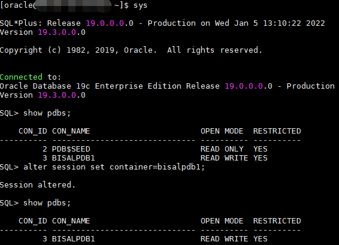Image resolution: width=339 pixels, height=245 pixels.
Task: Click the timestamp 'Wed Jan 5 13:10:22 2022'
Action: click(270, 23)
